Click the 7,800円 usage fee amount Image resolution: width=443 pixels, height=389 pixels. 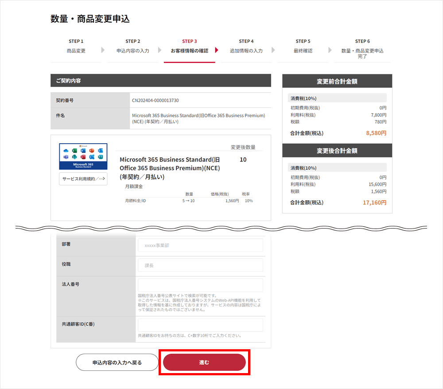click(x=379, y=115)
